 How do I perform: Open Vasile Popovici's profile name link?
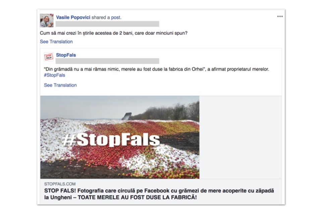[73, 17]
